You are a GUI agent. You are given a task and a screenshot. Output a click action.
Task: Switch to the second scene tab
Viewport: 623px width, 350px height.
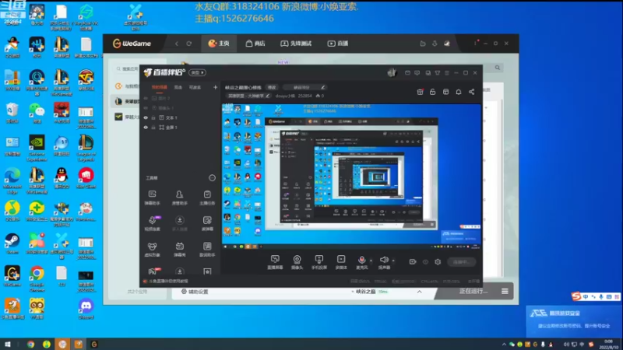178,87
